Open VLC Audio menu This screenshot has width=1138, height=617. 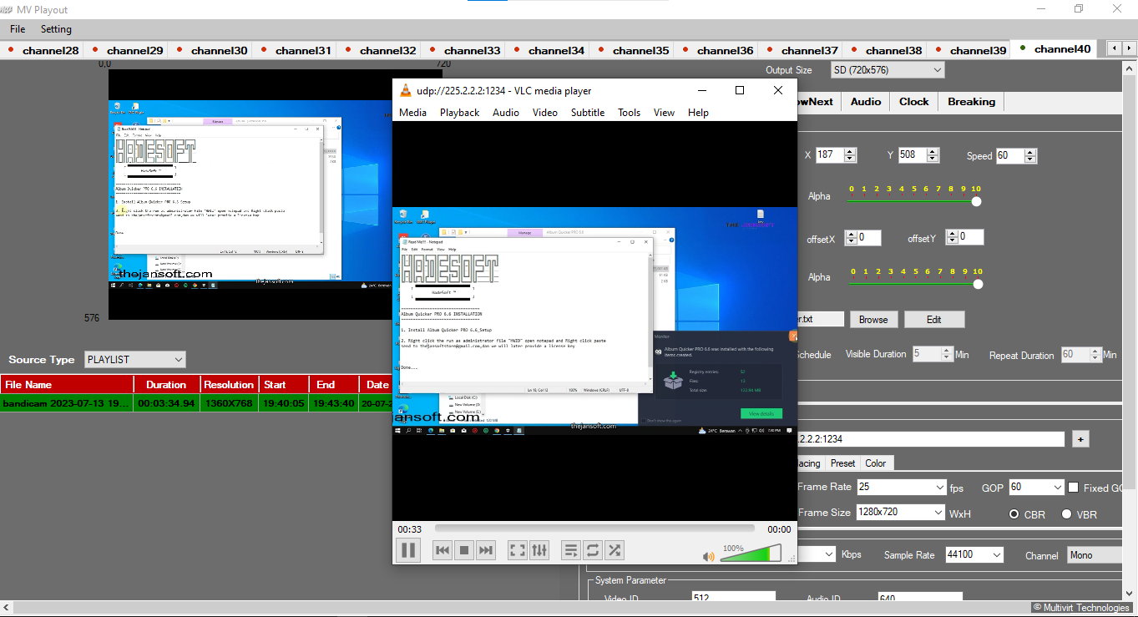506,113
